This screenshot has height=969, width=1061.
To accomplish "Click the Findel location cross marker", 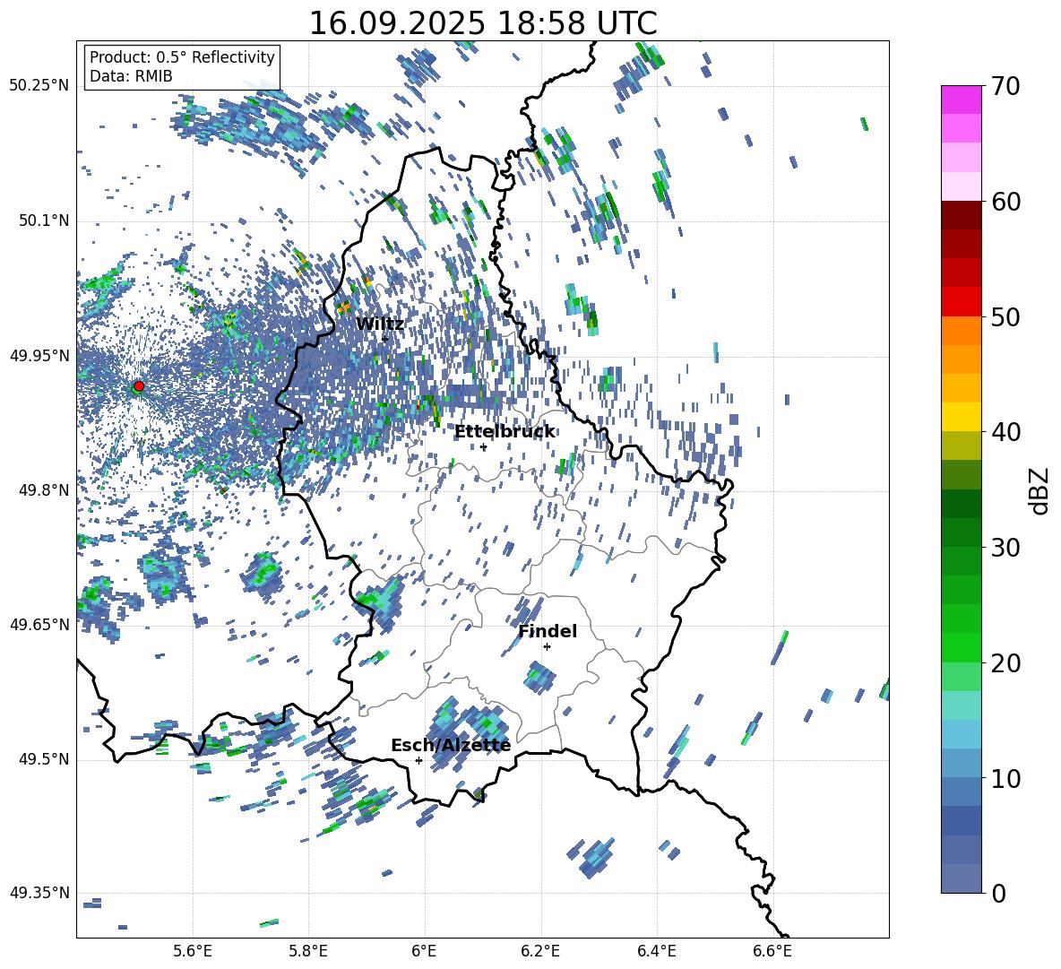I will pos(547,647).
